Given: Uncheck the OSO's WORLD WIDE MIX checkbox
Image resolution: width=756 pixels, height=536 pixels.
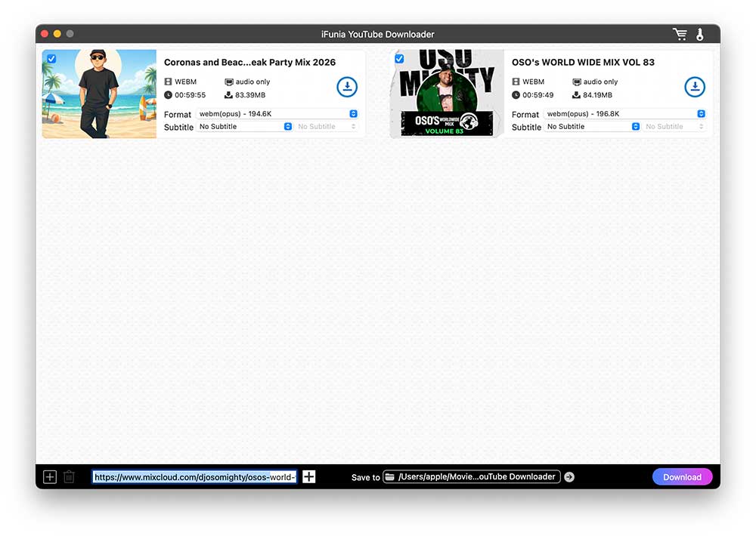Looking at the screenshot, I should [x=399, y=59].
